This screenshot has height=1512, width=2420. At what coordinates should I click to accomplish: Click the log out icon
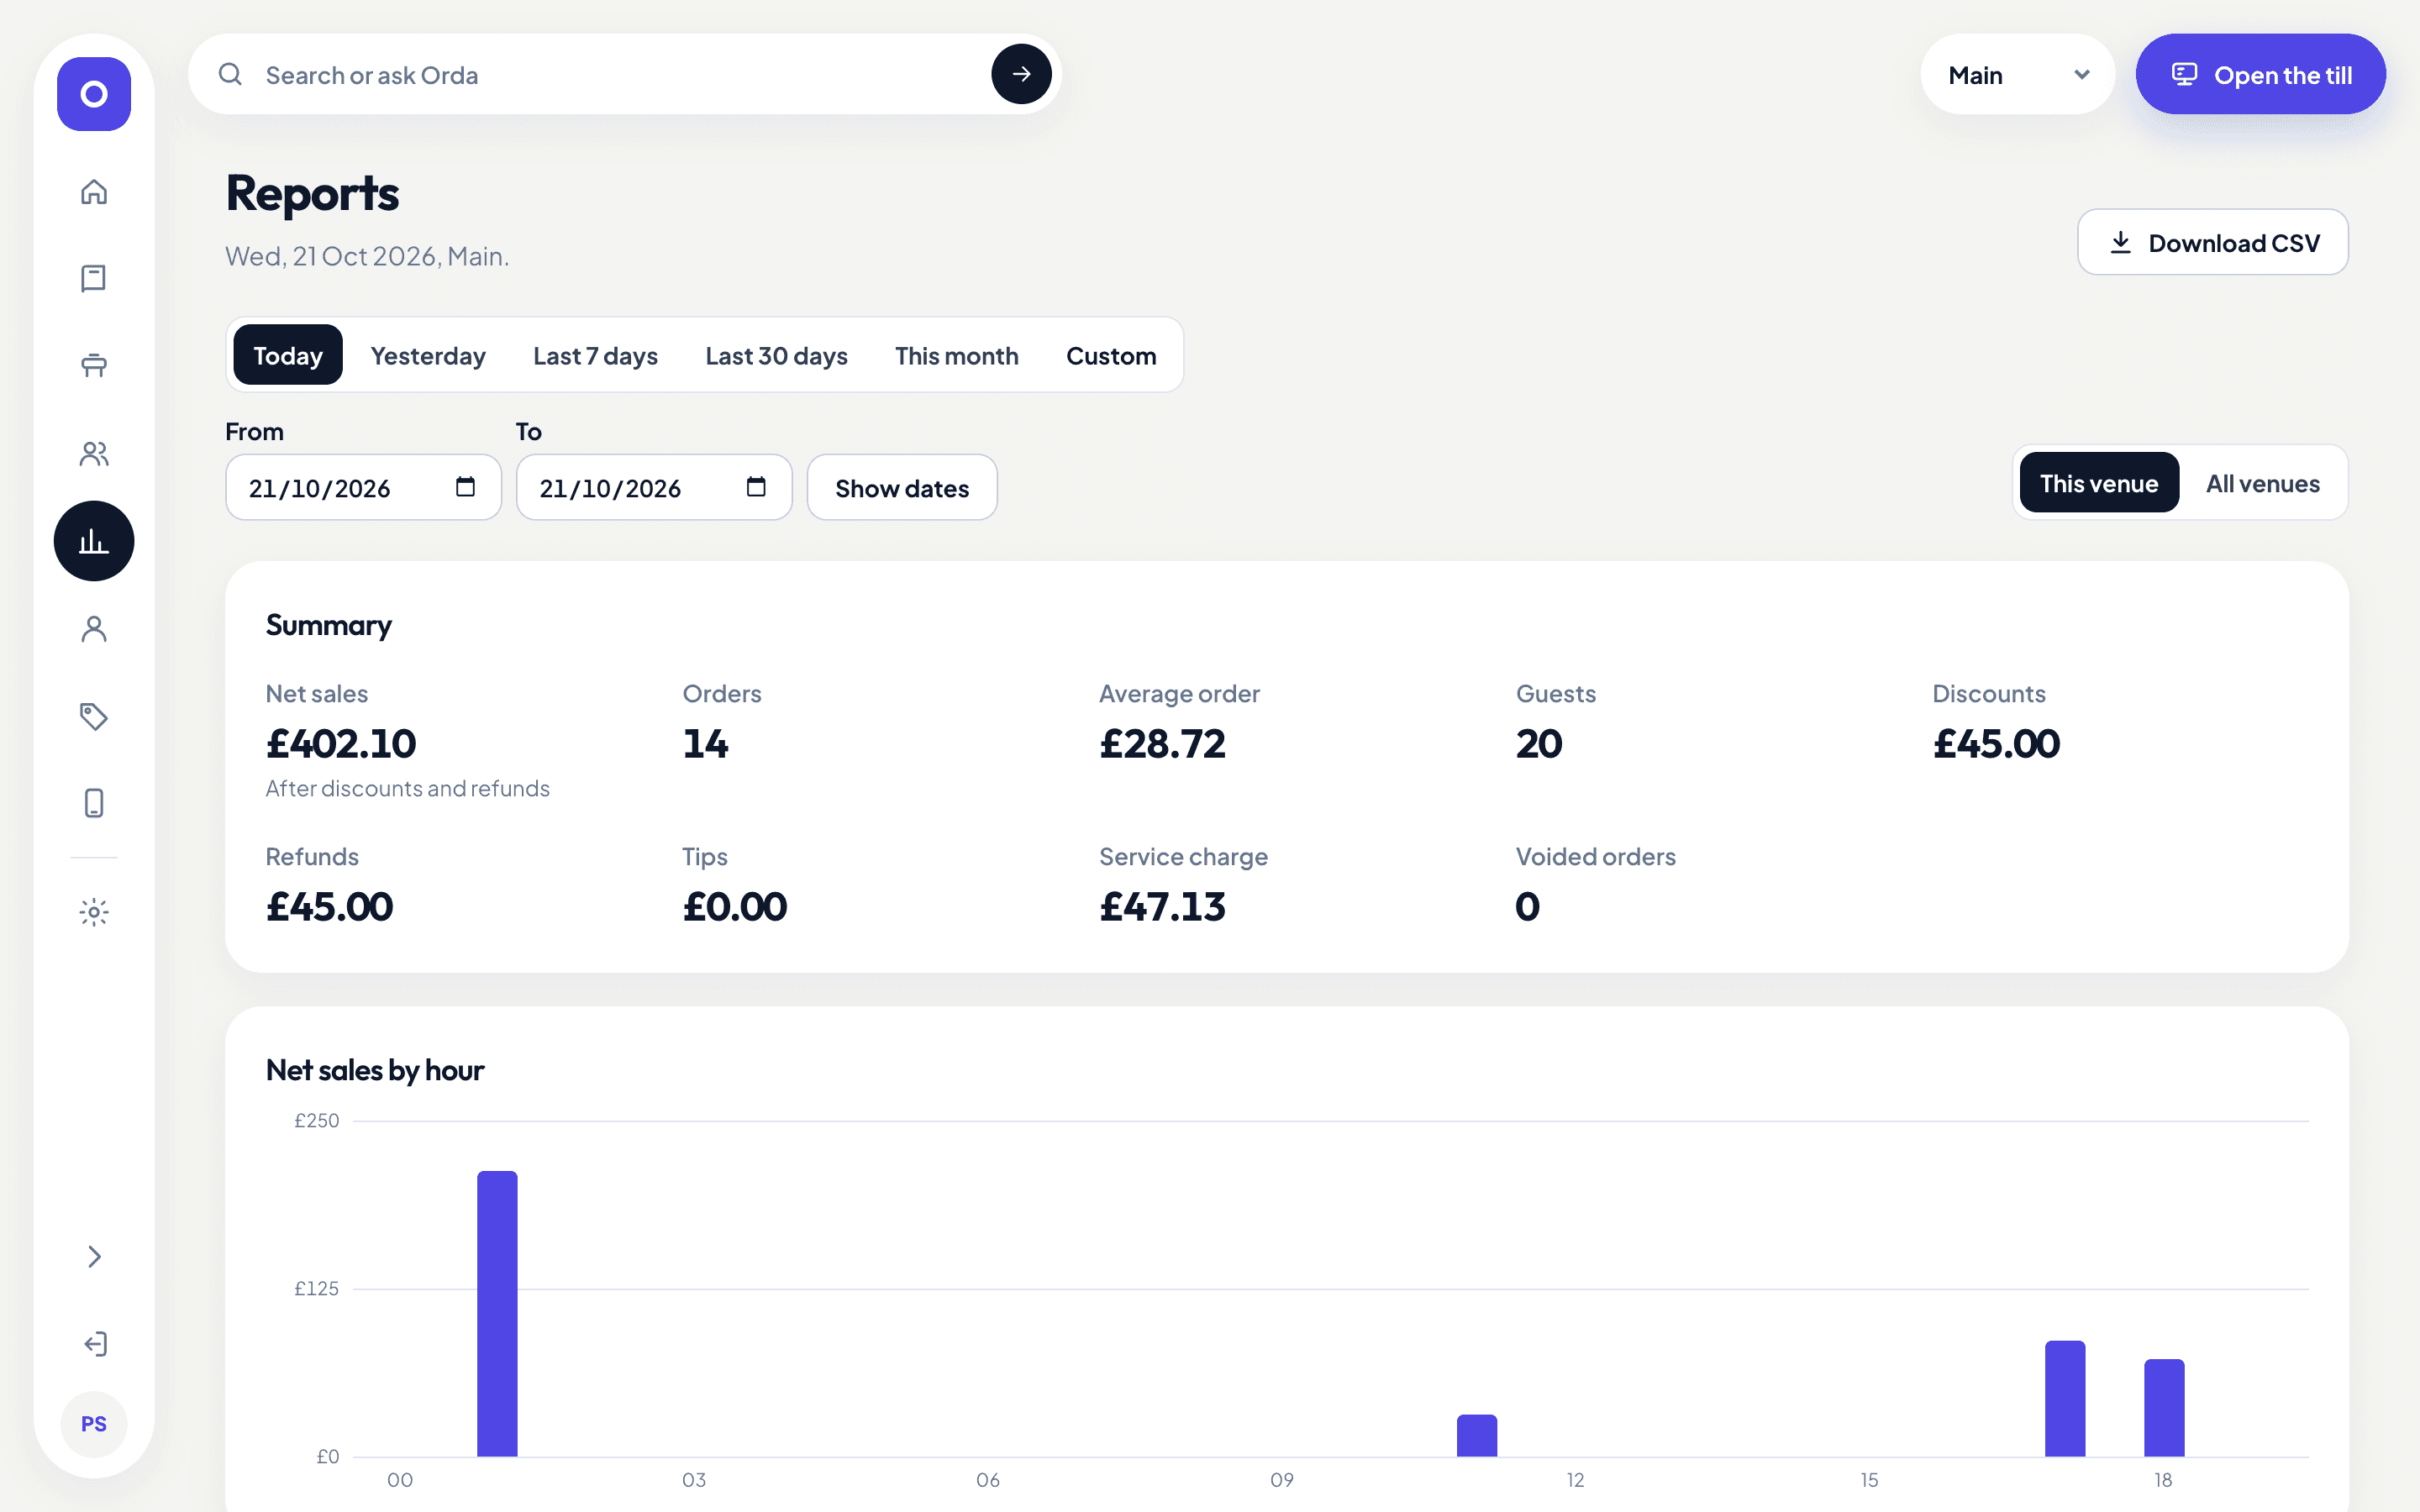94,1344
